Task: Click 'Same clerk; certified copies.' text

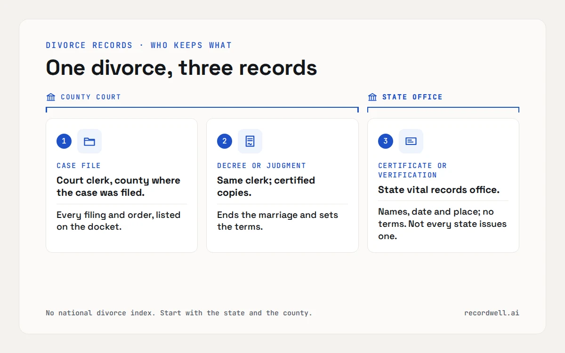Action: pos(266,186)
